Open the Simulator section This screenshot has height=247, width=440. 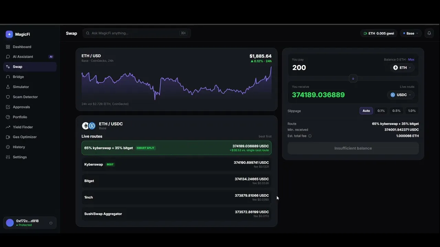pos(30,87)
